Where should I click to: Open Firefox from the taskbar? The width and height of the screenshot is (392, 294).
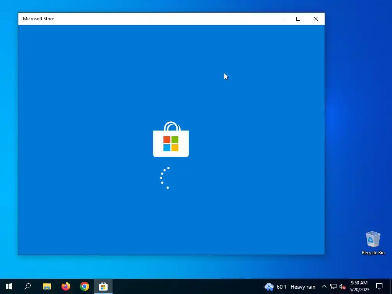[66, 286]
